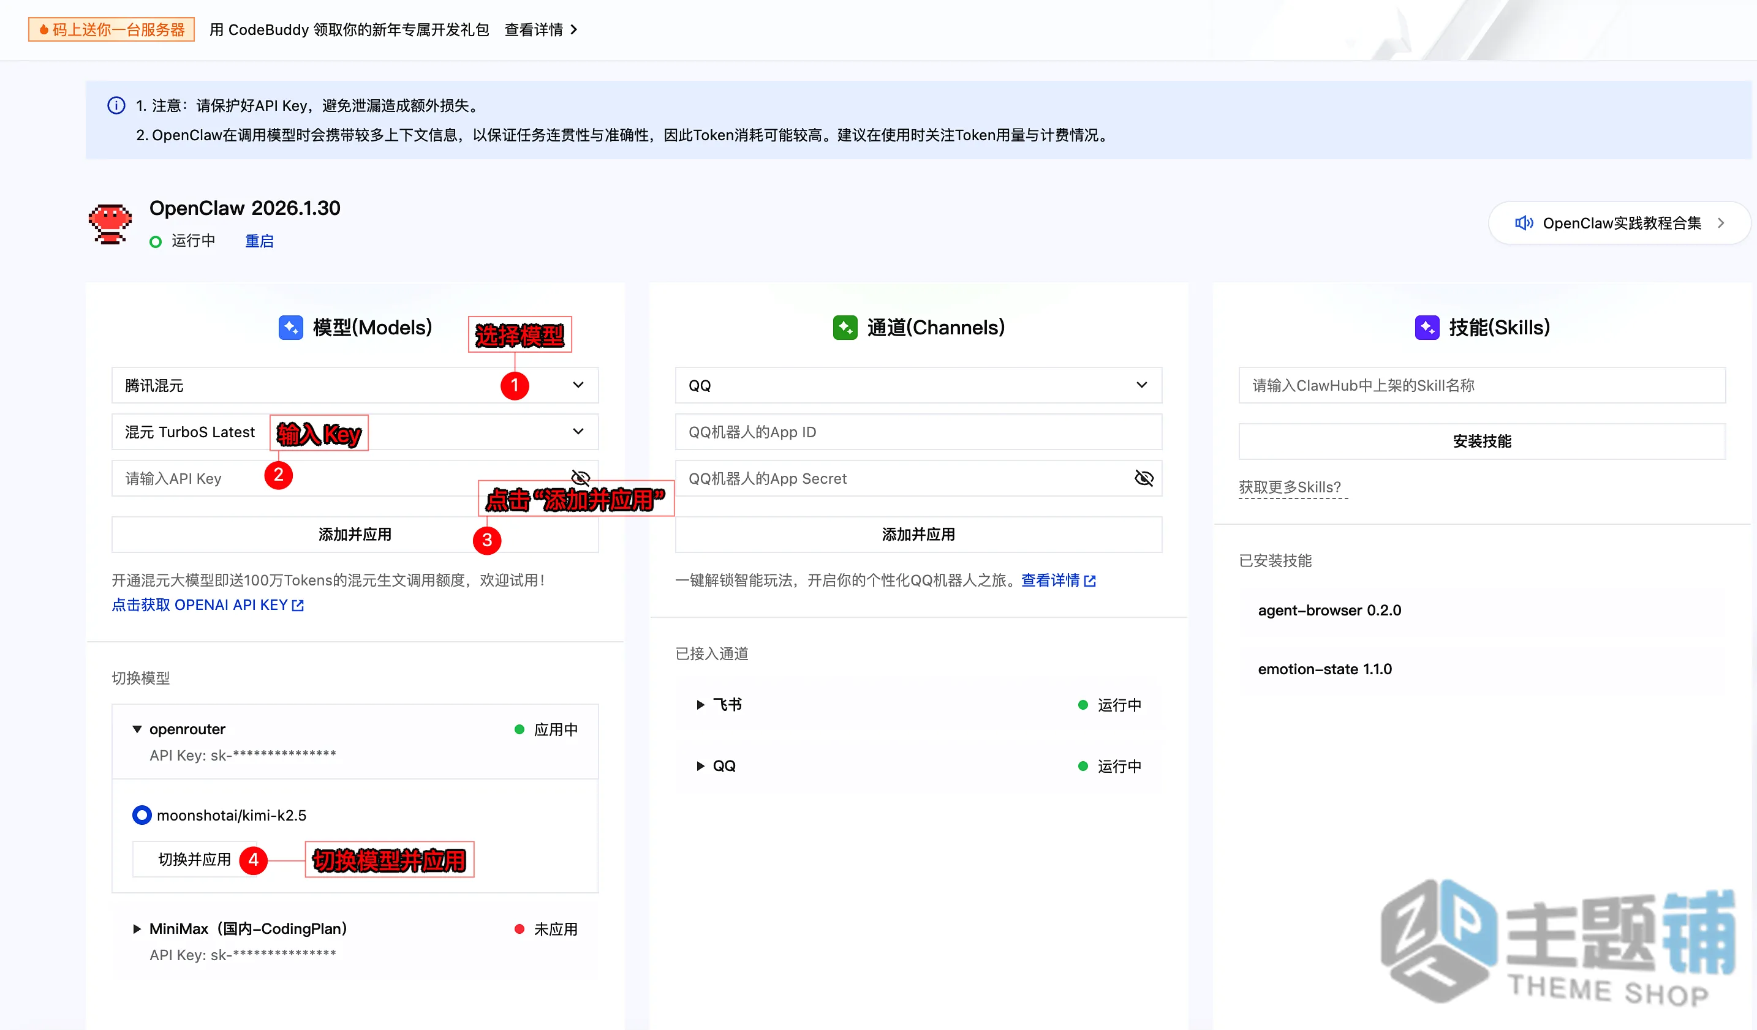Image resolution: width=1757 pixels, height=1030 pixels.
Task: Focus the ClawHub Skill name input field
Action: pyautogui.click(x=1481, y=385)
